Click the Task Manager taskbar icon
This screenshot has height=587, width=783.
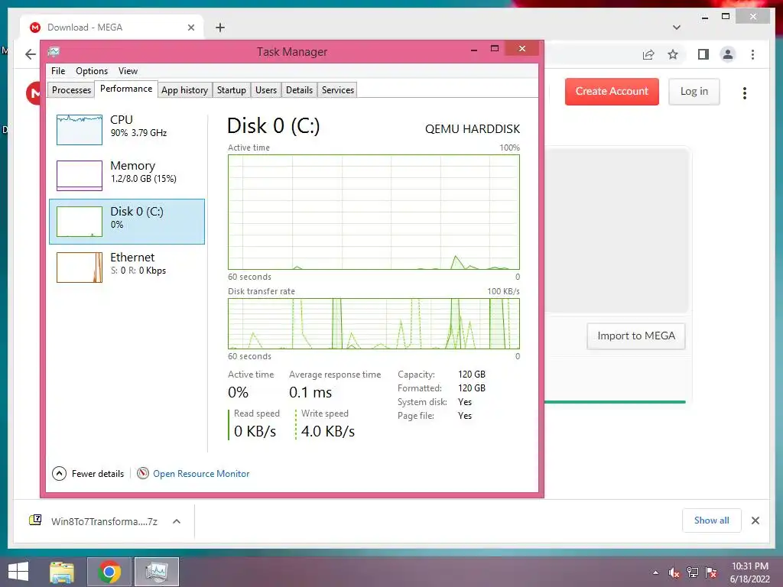point(156,572)
